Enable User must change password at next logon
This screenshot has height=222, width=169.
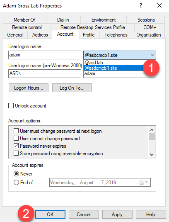click(x=16, y=131)
